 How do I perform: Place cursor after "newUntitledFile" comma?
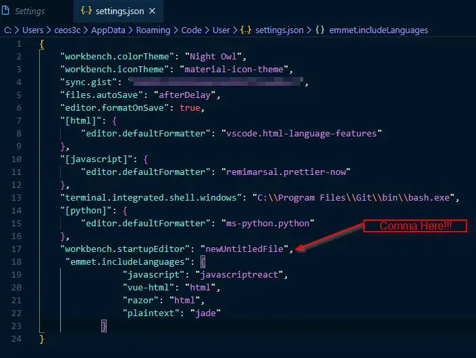point(295,249)
